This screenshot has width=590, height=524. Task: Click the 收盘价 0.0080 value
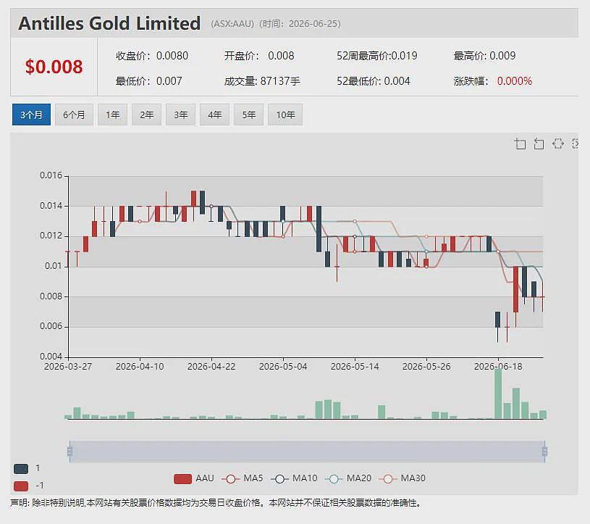point(172,56)
